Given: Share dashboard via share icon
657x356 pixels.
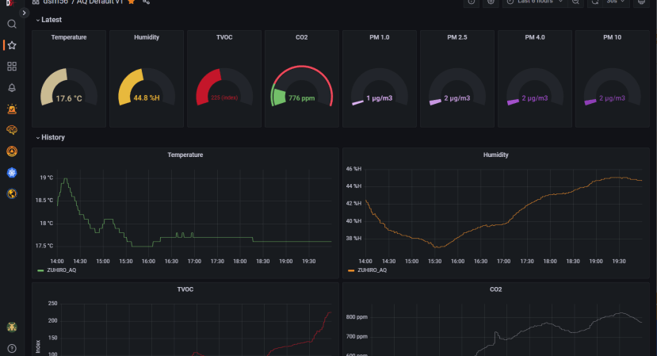Looking at the screenshot, I should coord(146,2).
